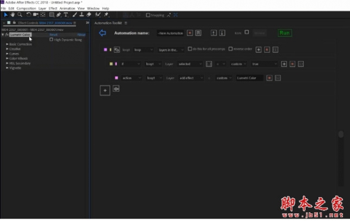This screenshot has width=350, height=221.
Task: Enable High Dynamic Range checkbox
Action: (x=51, y=40)
